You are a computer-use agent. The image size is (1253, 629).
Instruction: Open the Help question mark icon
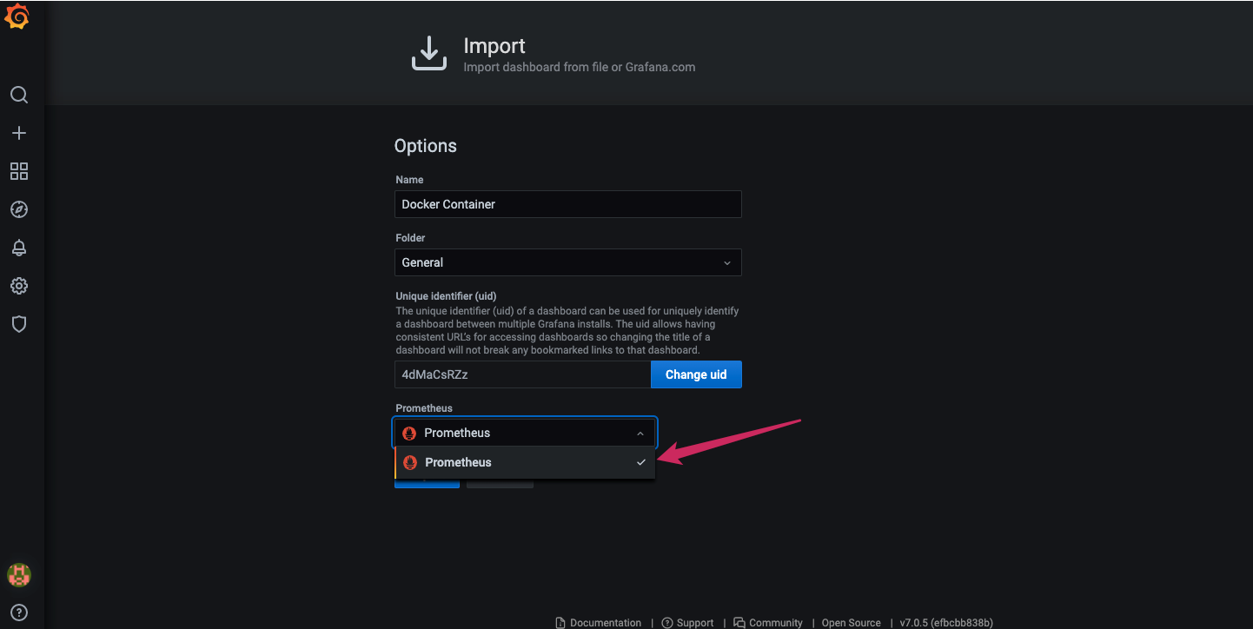point(19,612)
